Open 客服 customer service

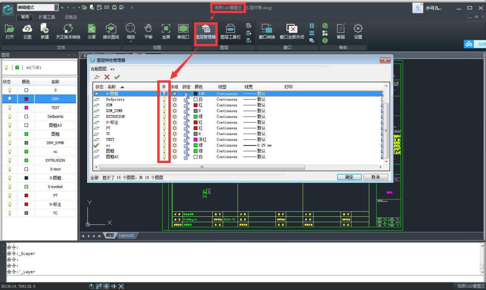point(341,31)
